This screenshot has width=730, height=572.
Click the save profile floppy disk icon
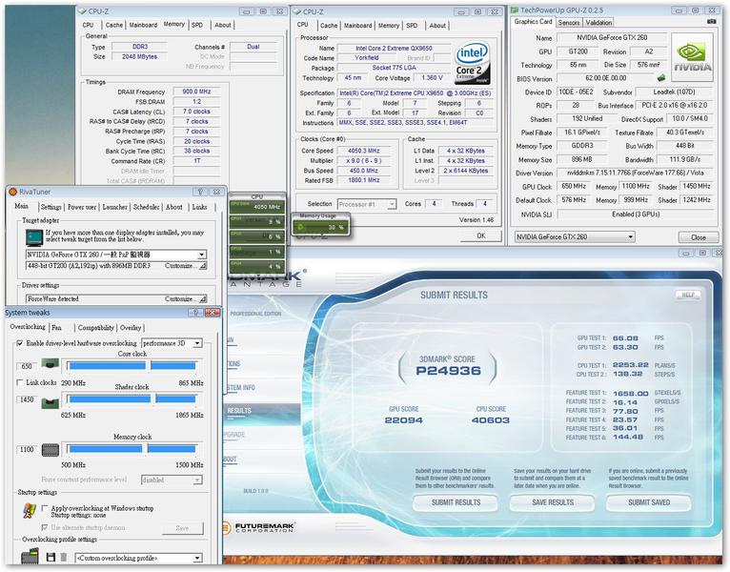pos(51,557)
